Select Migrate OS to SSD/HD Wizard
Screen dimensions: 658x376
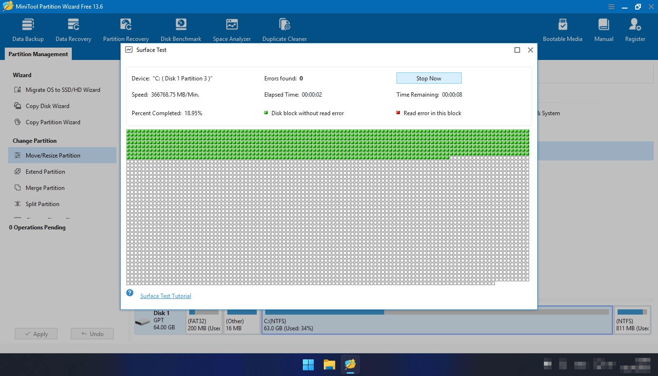coord(62,90)
